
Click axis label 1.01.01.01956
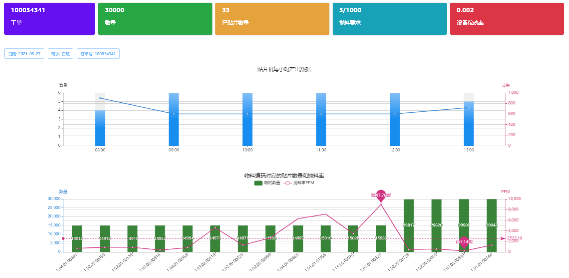[316, 262]
